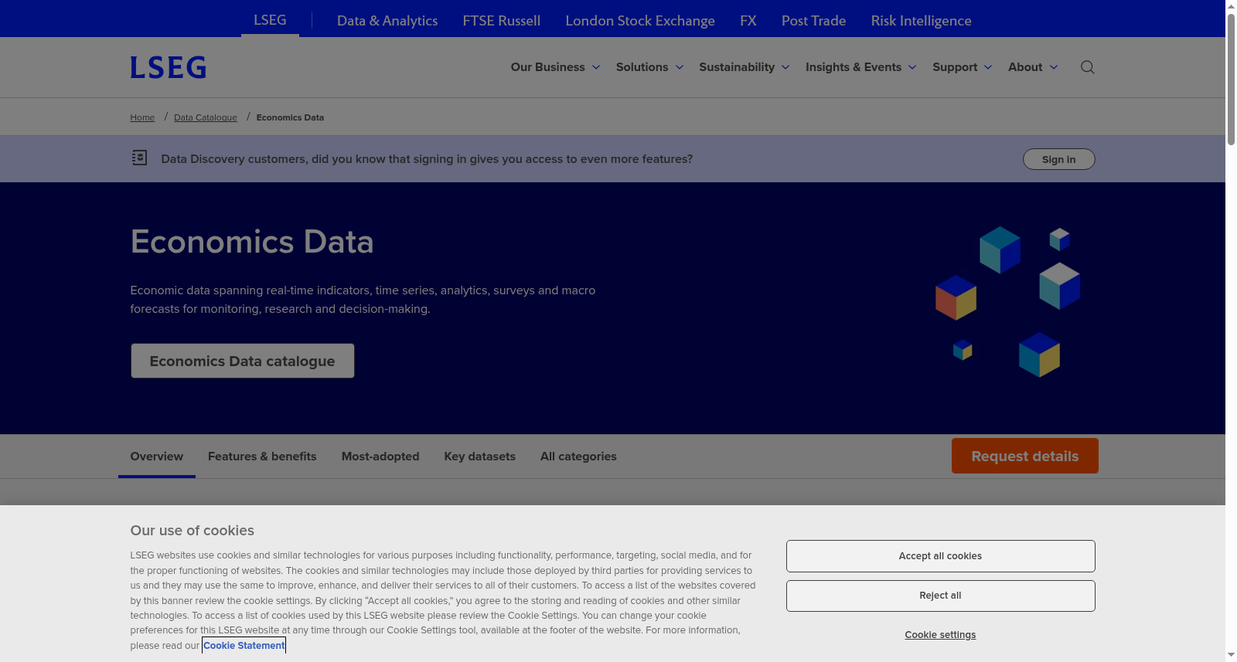Select the LSEG top bar tab
The width and height of the screenshot is (1237, 662).
coord(270,20)
